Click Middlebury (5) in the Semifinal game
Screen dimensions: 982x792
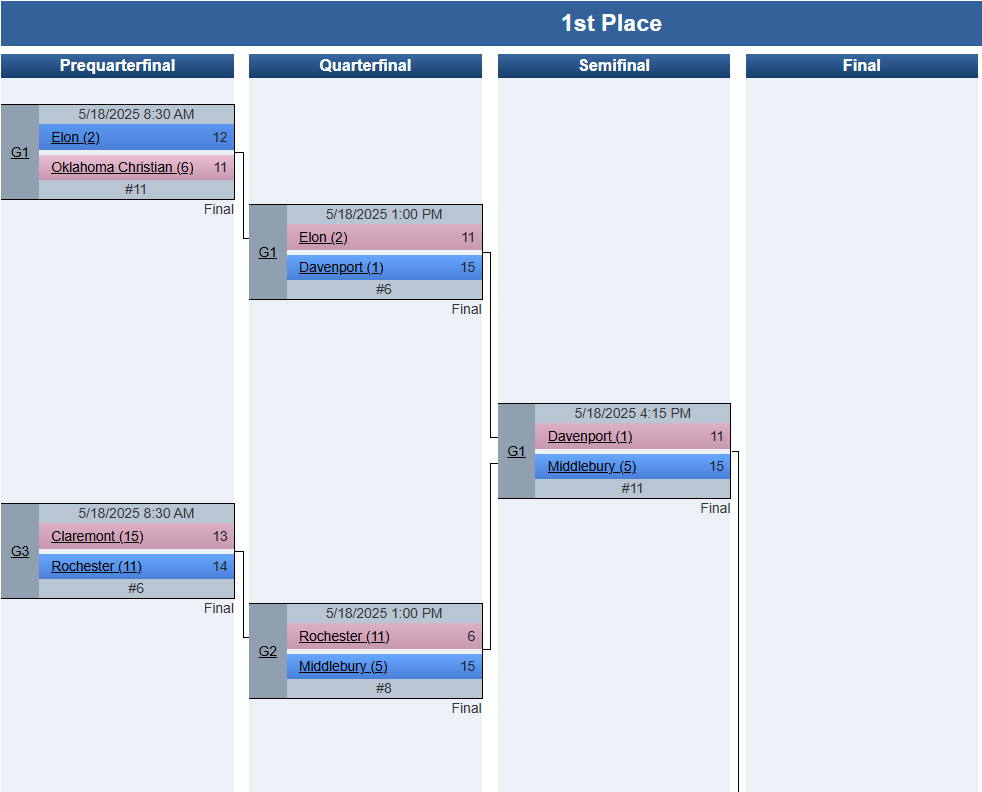click(592, 467)
